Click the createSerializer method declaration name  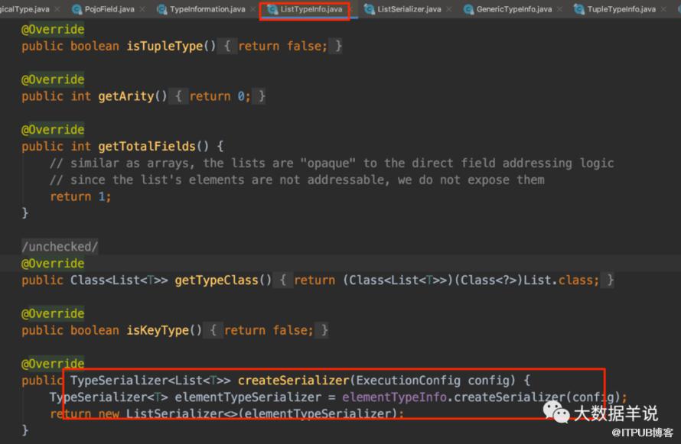coord(294,381)
